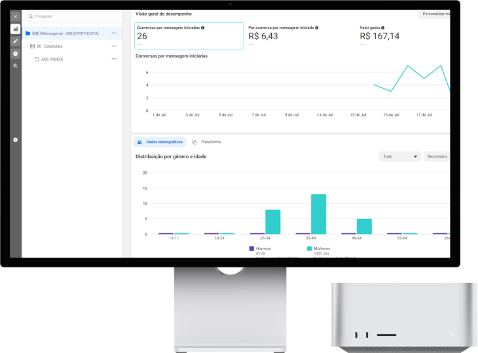Screen dimensions: 478x353
Task: Focus the Pesquisar search field
Action: click(x=72, y=16)
